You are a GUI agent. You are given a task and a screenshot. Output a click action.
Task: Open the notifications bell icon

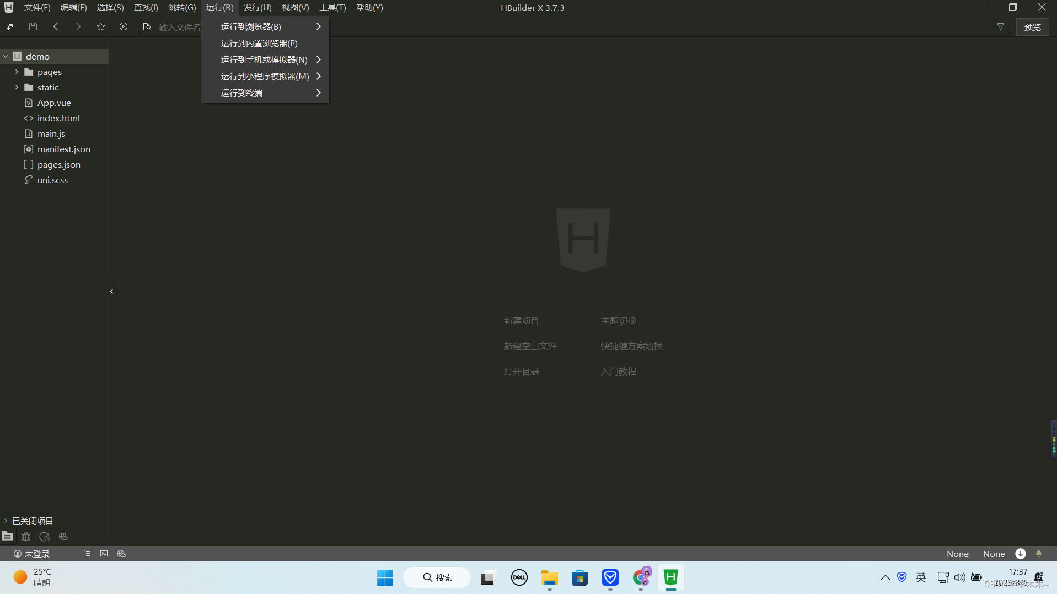[1039, 554]
